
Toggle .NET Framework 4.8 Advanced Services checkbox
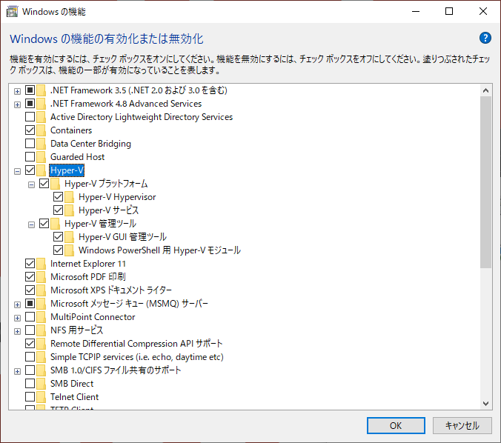[30, 104]
